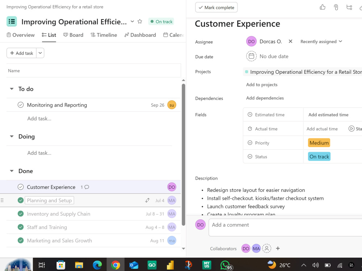Click the No due date text
362x271 pixels.
pyautogui.click(x=274, y=56)
